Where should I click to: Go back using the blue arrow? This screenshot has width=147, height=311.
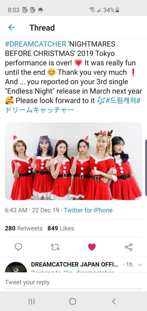tap(11, 27)
